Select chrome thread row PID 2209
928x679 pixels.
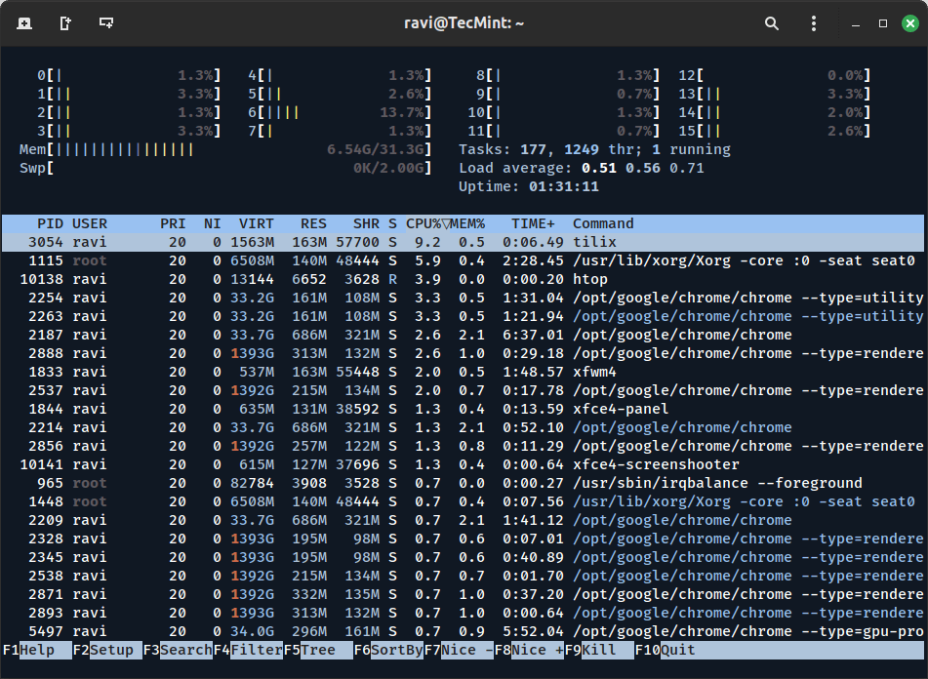(x=463, y=520)
